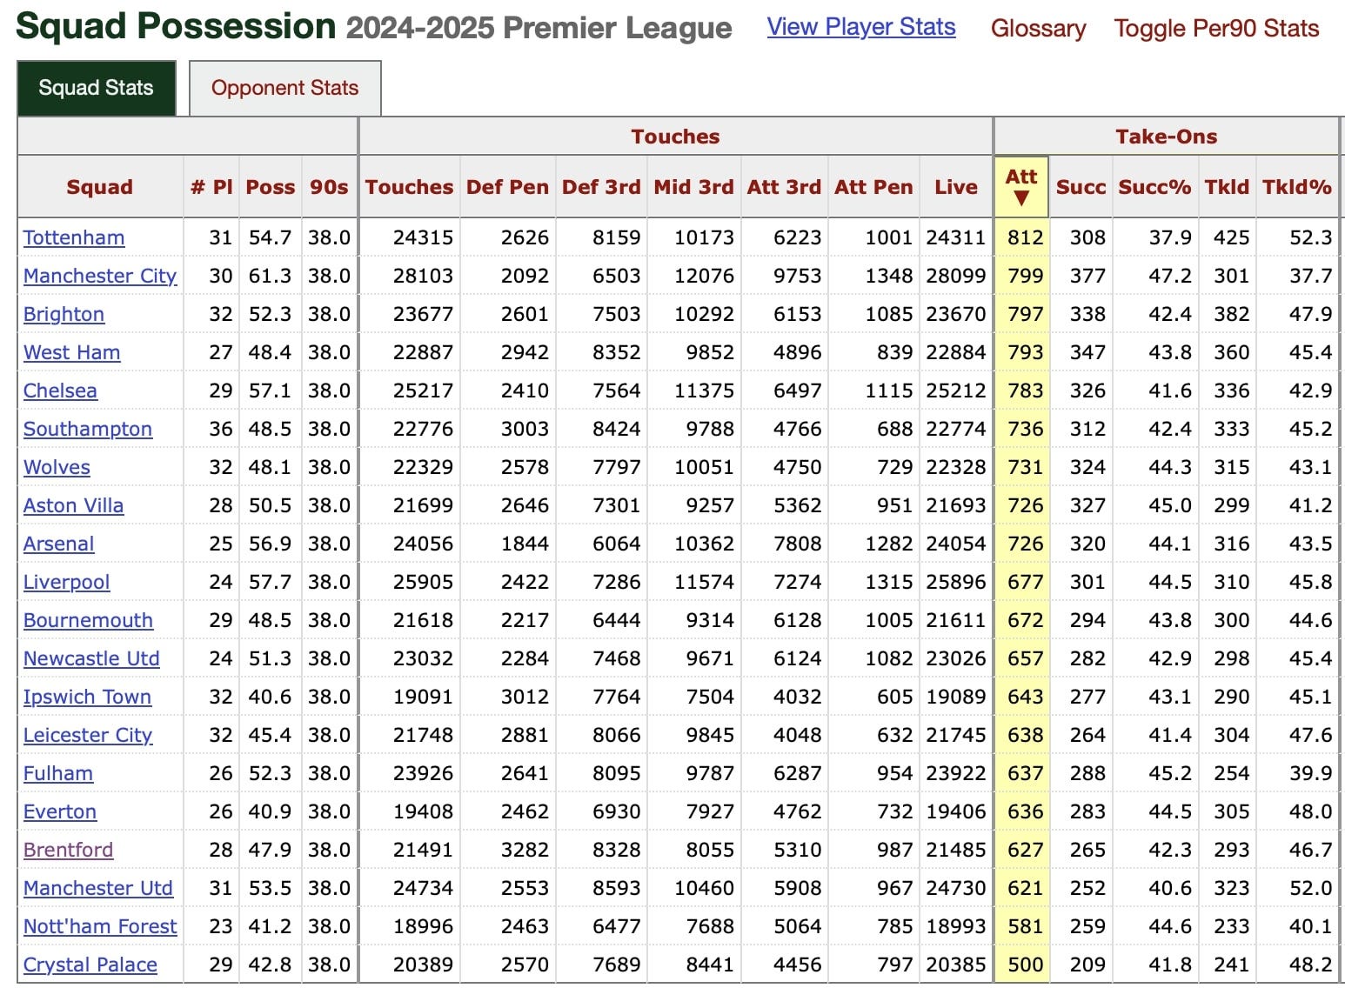
Task: Open the Glossary
Action: pyautogui.click(x=1038, y=29)
